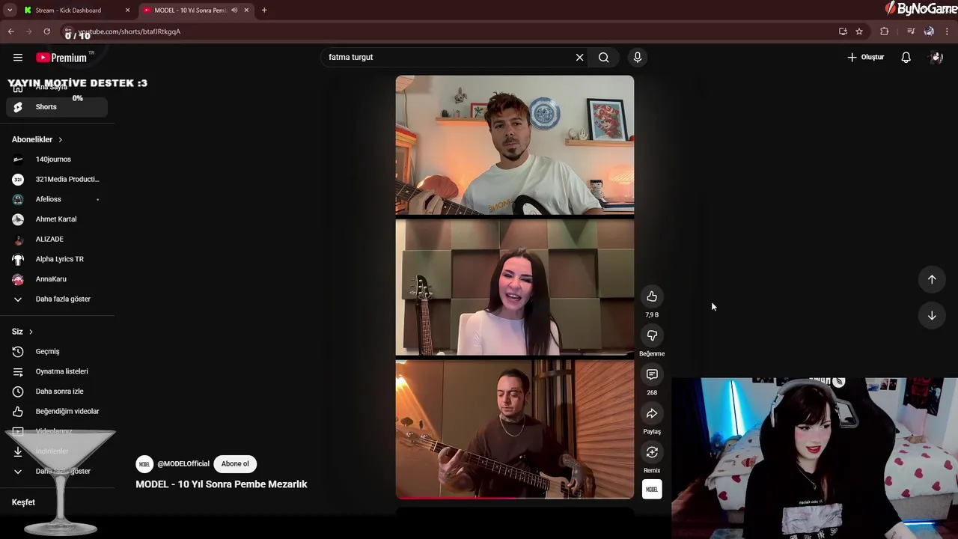Open the Keşfet section heading
The width and height of the screenshot is (958, 539).
pos(23,502)
